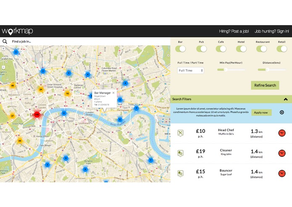This screenshot has height=207, width=292.
Task: Toggle the Pub filter switch
Action: click(x=202, y=49)
